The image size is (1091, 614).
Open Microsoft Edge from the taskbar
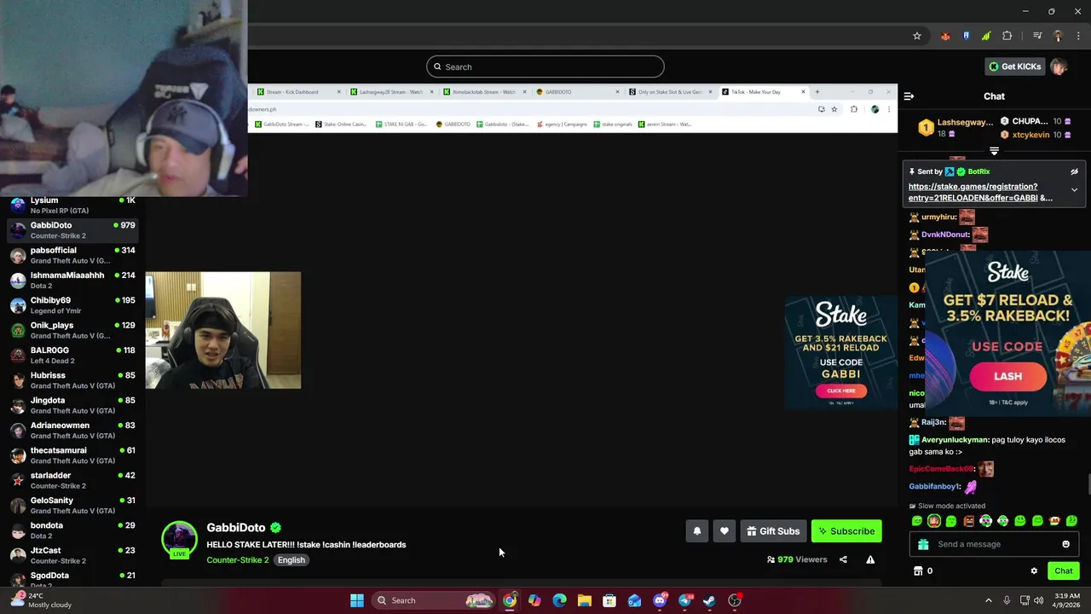pyautogui.click(x=559, y=600)
